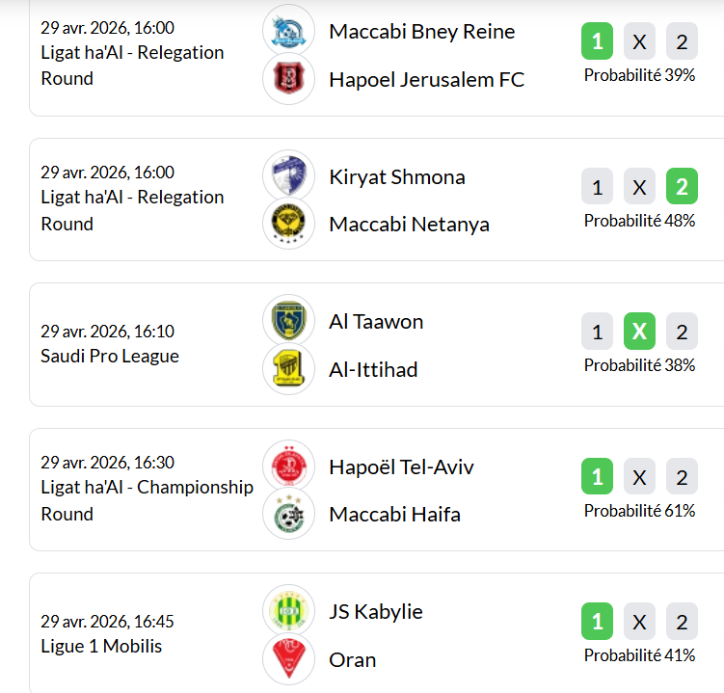Pick home win 1 for Kiryat Shmona match
Viewport: 724px width, 693px height.
(597, 187)
